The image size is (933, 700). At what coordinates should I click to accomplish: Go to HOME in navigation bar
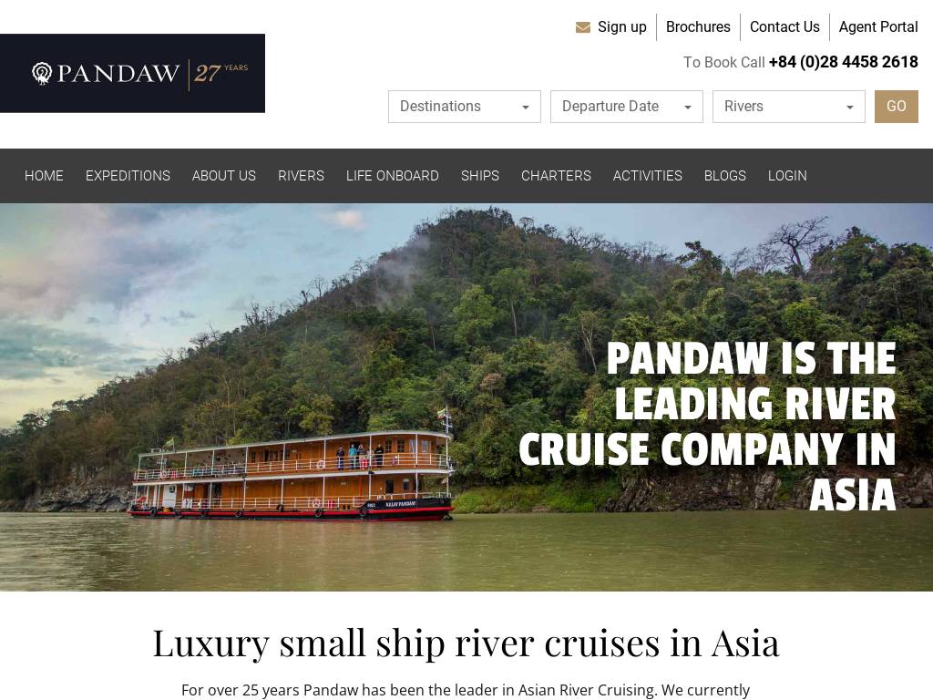(x=44, y=176)
